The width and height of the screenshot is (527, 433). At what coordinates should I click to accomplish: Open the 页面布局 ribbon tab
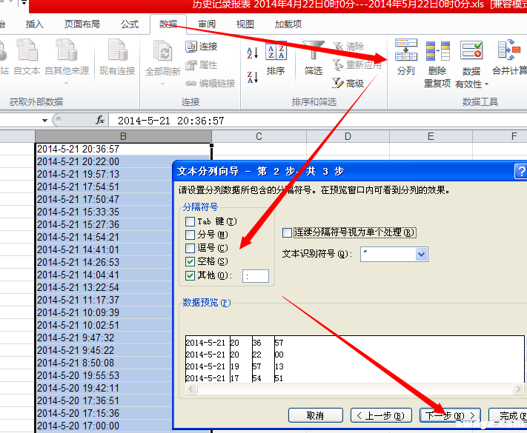coord(82,24)
